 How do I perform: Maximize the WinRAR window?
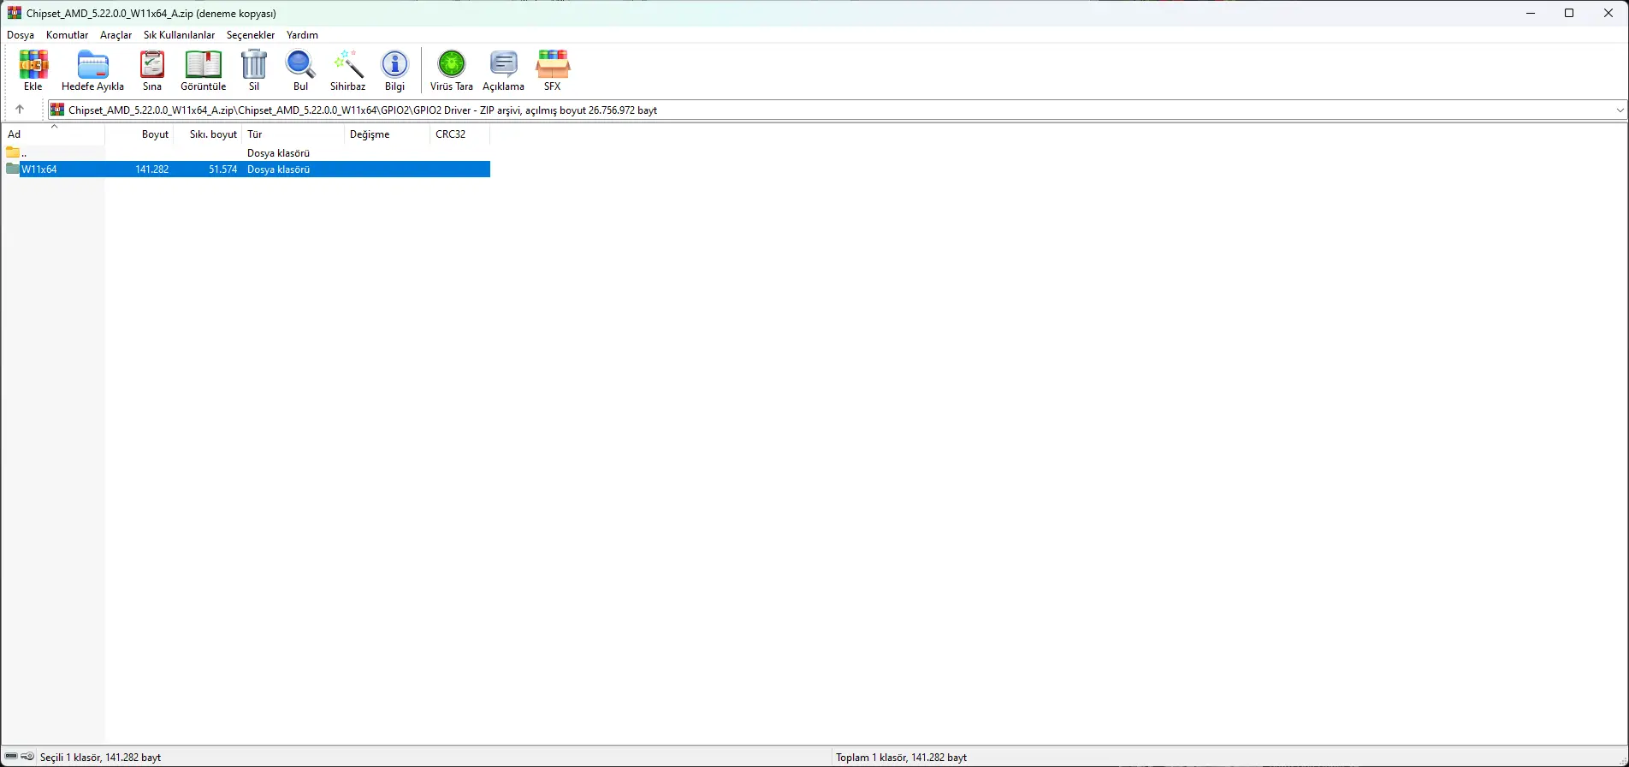tap(1569, 13)
